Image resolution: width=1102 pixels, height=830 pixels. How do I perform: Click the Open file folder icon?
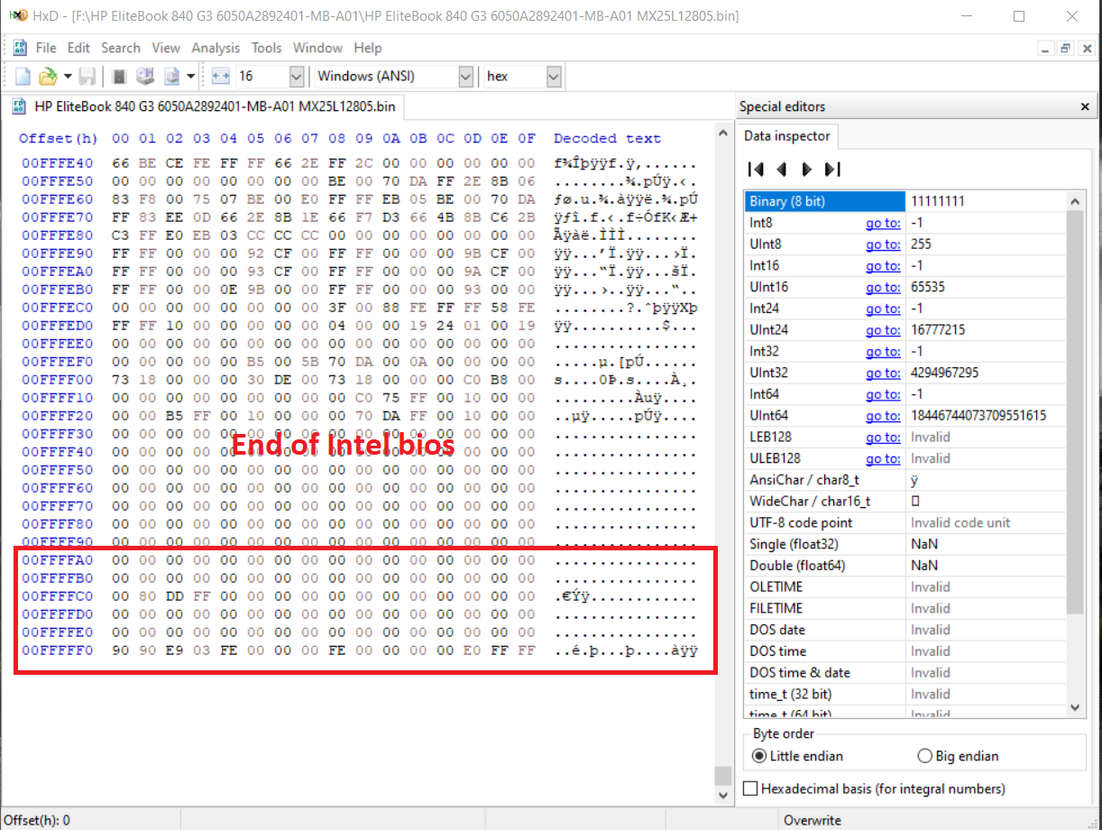click(48, 77)
